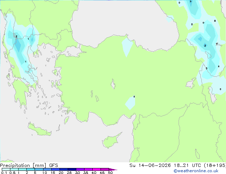Viewport: 226px width, 174px height.
Task: Select the purple swatch between 30 and 35
Action: [80, 169]
